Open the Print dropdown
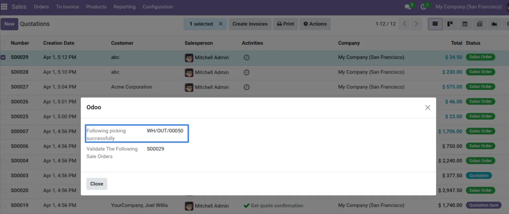Image resolution: width=509 pixels, height=214 pixels. (x=285, y=24)
